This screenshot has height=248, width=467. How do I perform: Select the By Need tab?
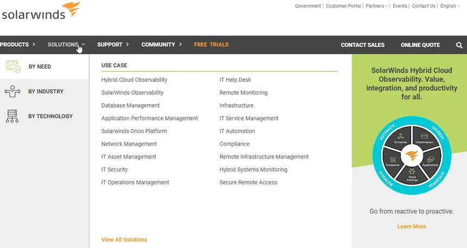point(45,66)
